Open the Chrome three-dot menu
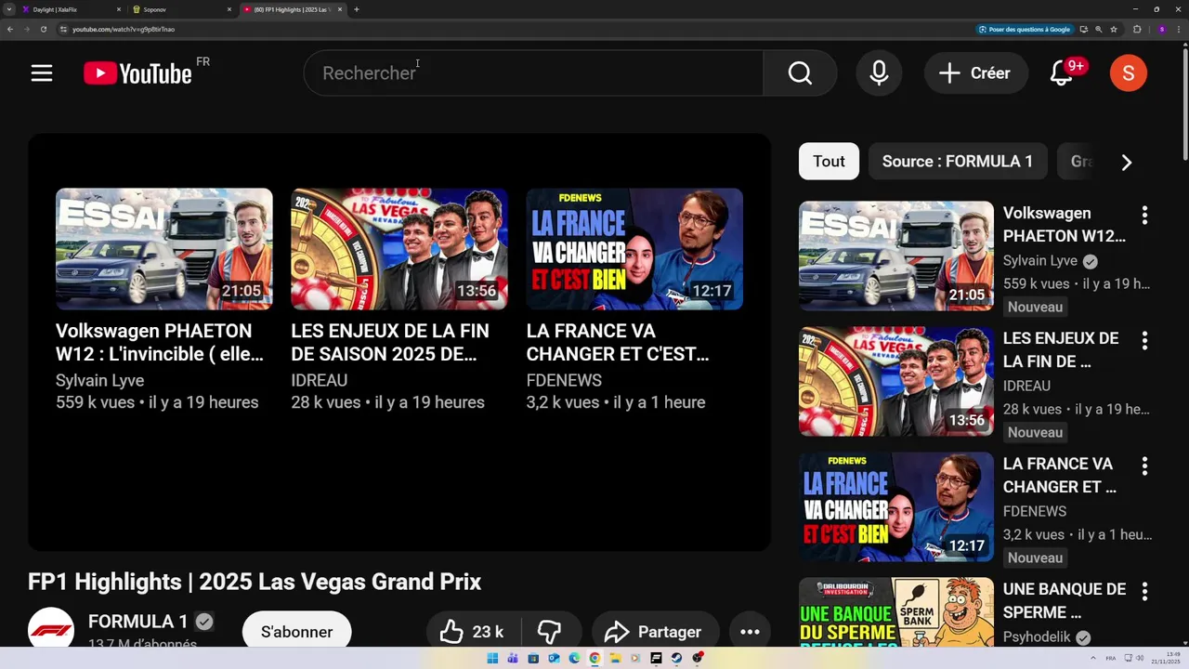Viewport: 1189px width, 669px height. pyautogui.click(x=1180, y=29)
